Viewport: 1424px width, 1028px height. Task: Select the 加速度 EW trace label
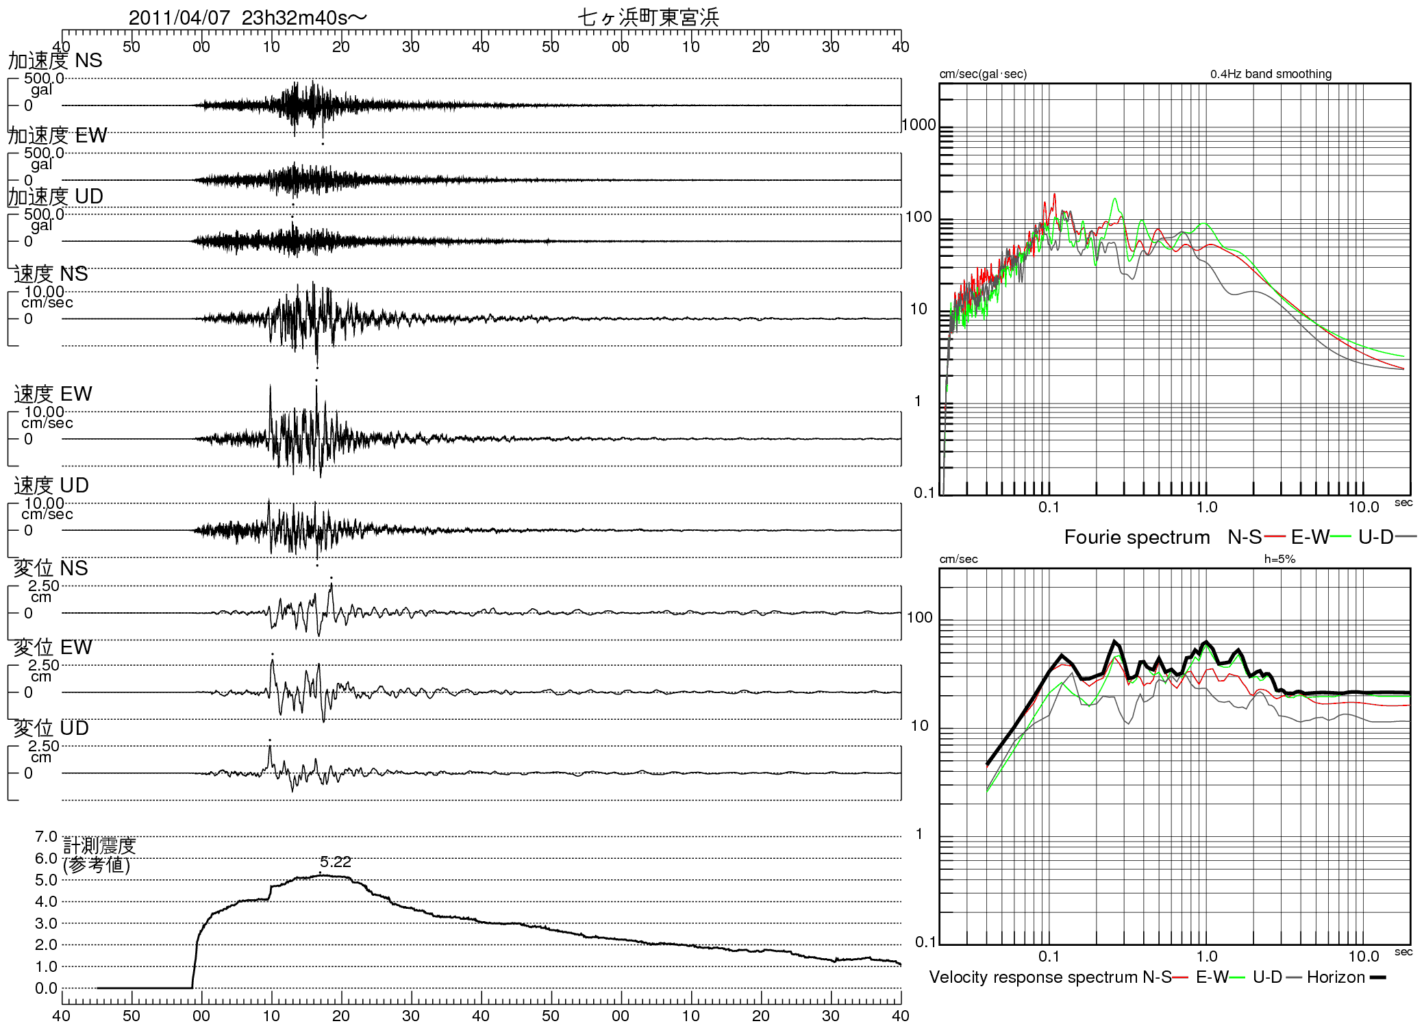pyautogui.click(x=58, y=136)
